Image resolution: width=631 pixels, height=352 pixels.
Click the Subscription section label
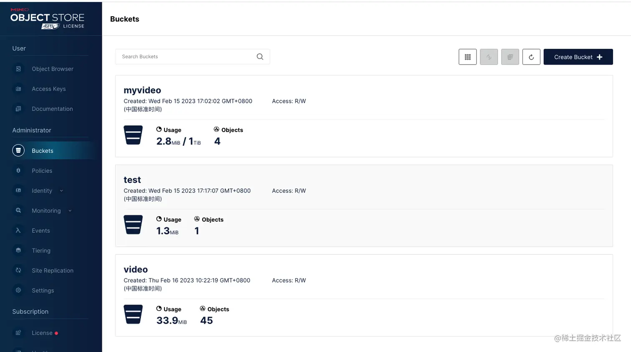point(30,312)
